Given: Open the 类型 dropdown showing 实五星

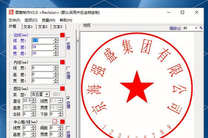Looking at the screenshot, I should click(x=40, y=94).
